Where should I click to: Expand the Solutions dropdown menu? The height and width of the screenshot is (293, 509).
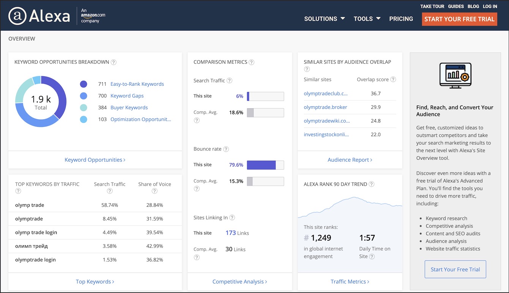[x=324, y=19]
